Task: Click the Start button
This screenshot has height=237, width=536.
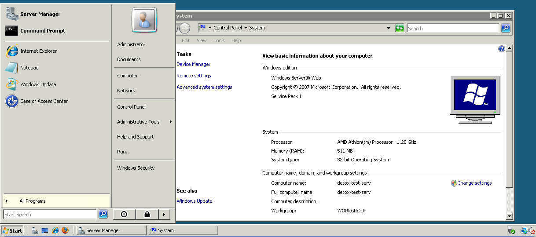Action: pos(12,230)
